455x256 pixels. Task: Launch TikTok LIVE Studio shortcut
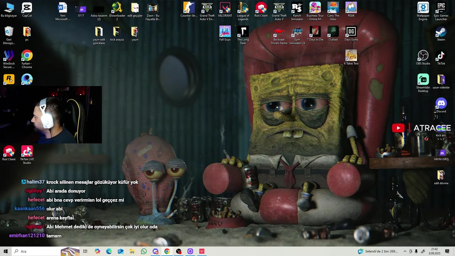click(x=27, y=155)
